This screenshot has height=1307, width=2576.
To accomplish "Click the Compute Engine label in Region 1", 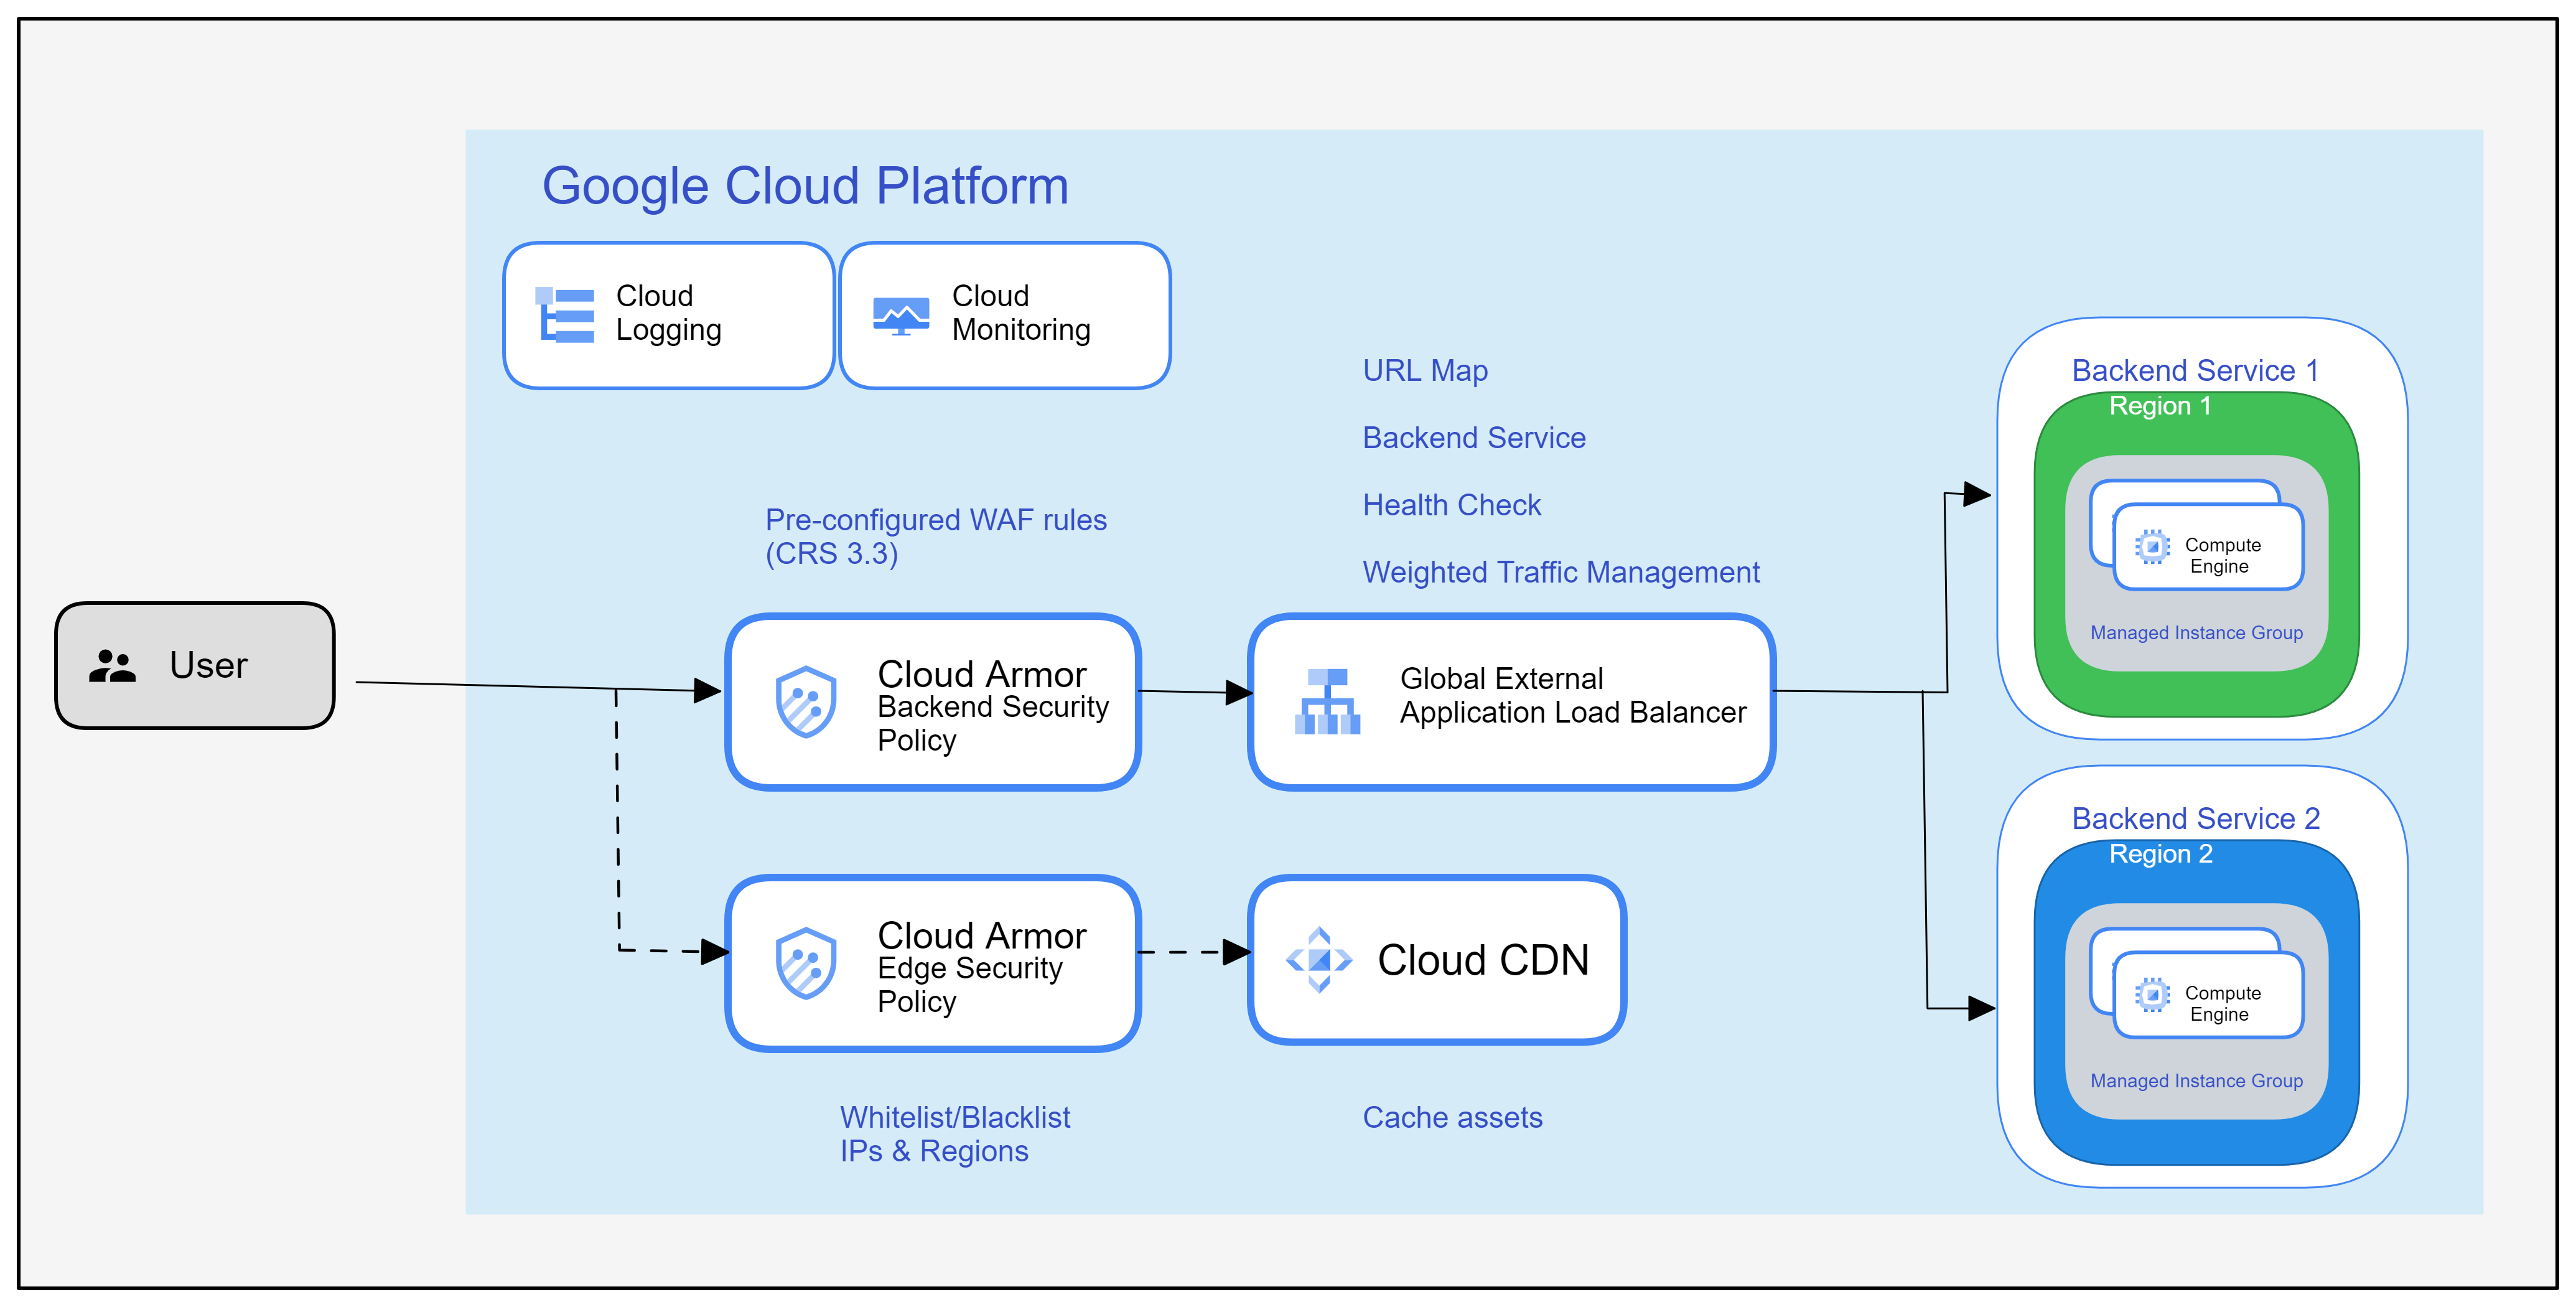I will click(2222, 555).
